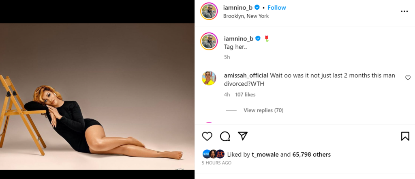The height and width of the screenshot is (179, 415).
Task: Click the 107 likes count on comment
Action: pyautogui.click(x=245, y=95)
